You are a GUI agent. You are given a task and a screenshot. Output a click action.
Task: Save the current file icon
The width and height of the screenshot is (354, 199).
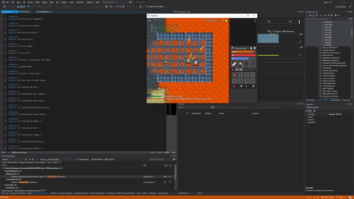coord(21,7)
